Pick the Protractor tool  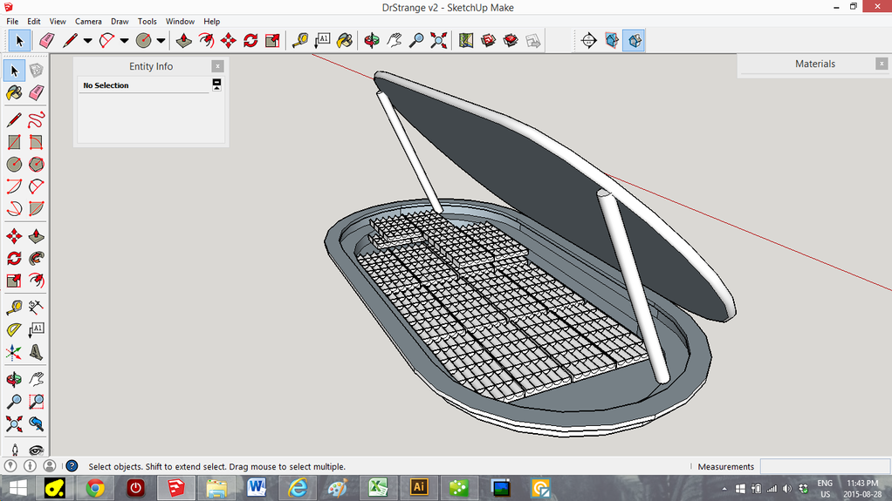pos(14,329)
